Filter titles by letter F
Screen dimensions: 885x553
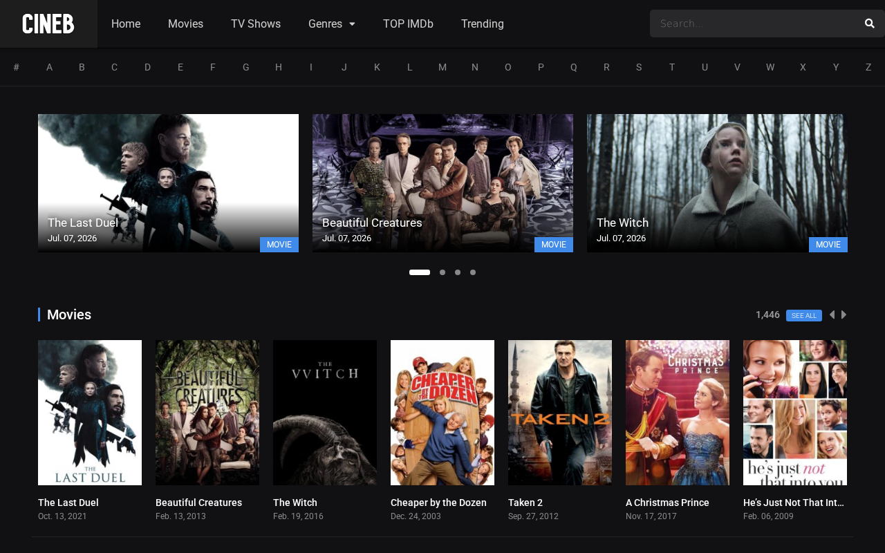(213, 67)
